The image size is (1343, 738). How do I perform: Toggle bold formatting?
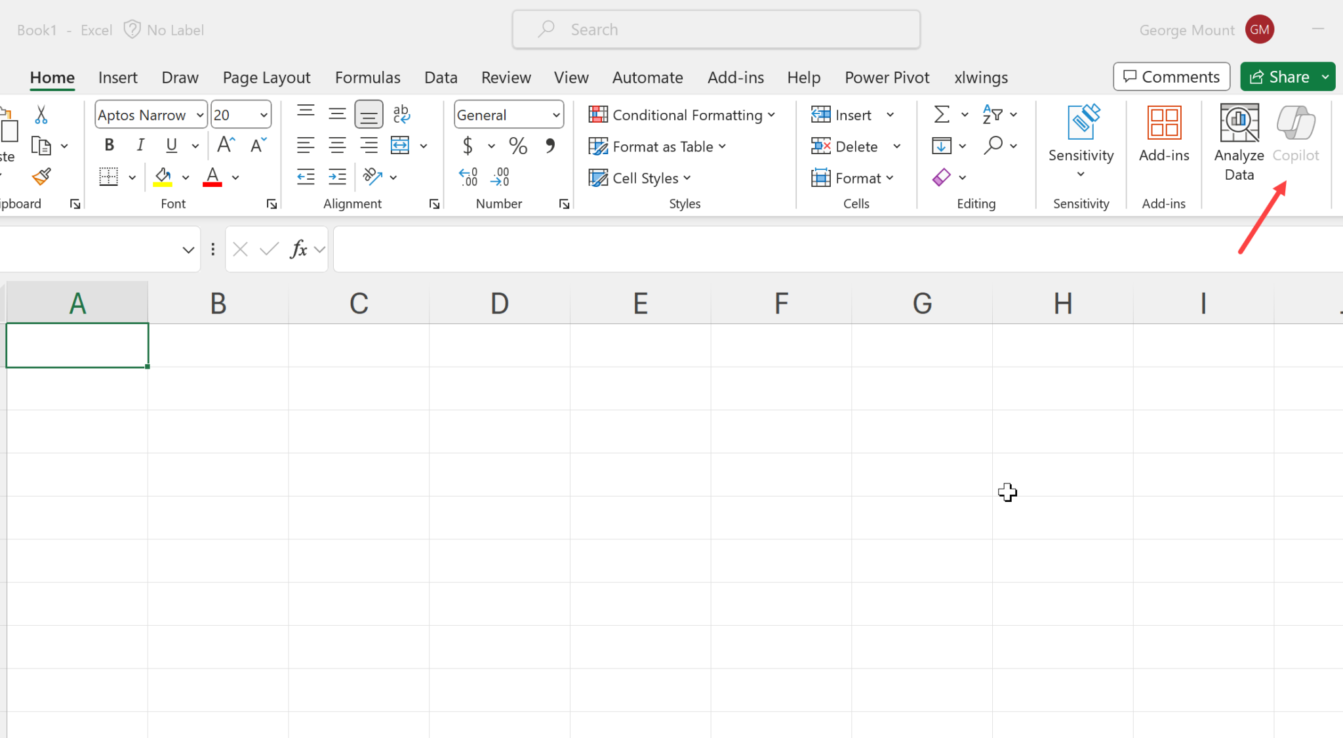110,145
